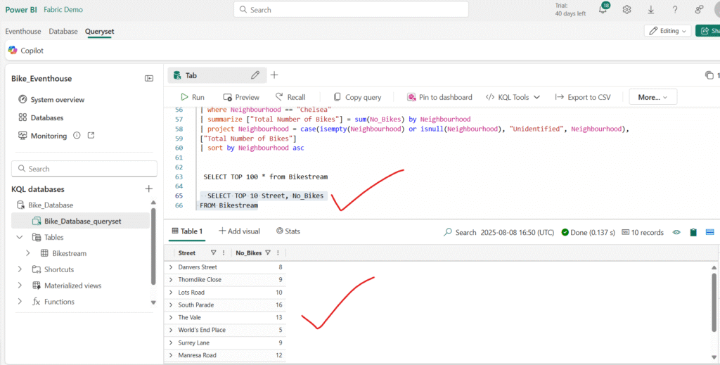Viewport: 720px width, 365px height.
Task: Click the Copilot logo icon
Action: click(13, 50)
